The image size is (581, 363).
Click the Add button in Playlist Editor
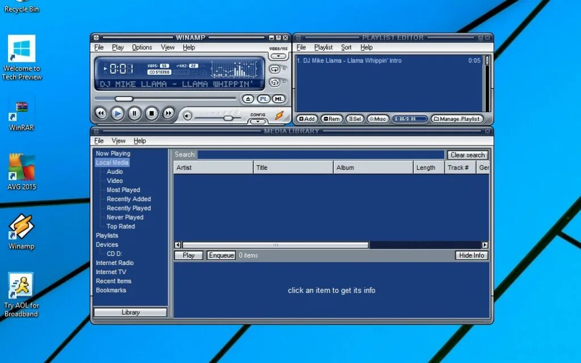coord(307,119)
